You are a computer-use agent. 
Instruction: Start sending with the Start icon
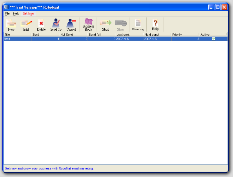pyautogui.click(x=106, y=25)
